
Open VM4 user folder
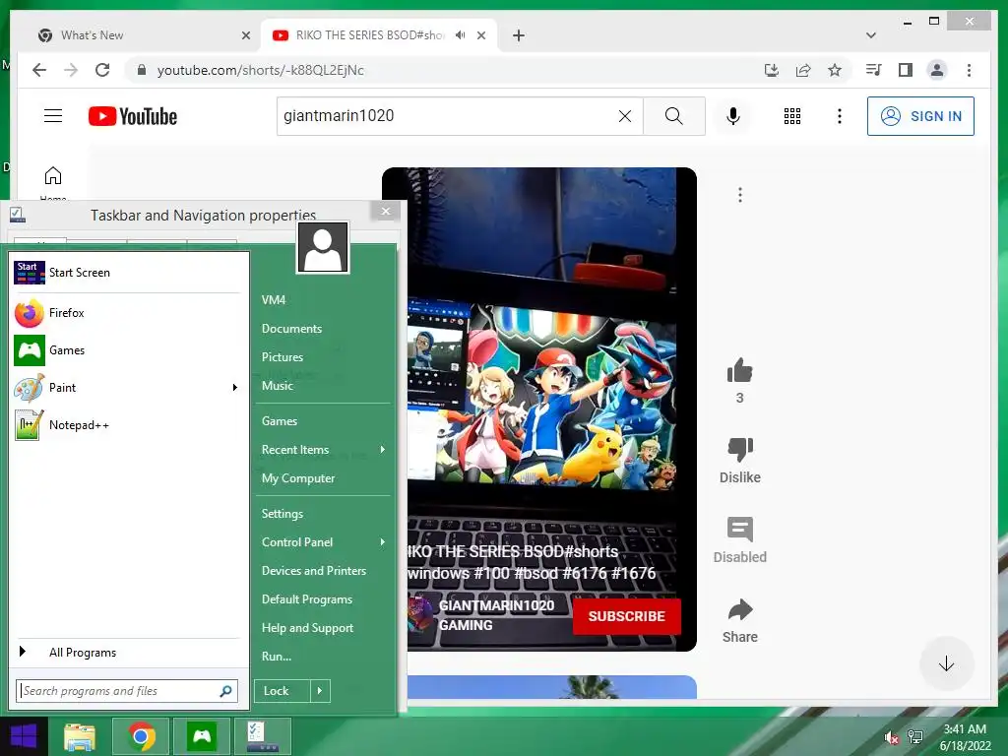pos(274,299)
